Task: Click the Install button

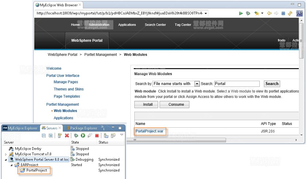Action: 146,105
